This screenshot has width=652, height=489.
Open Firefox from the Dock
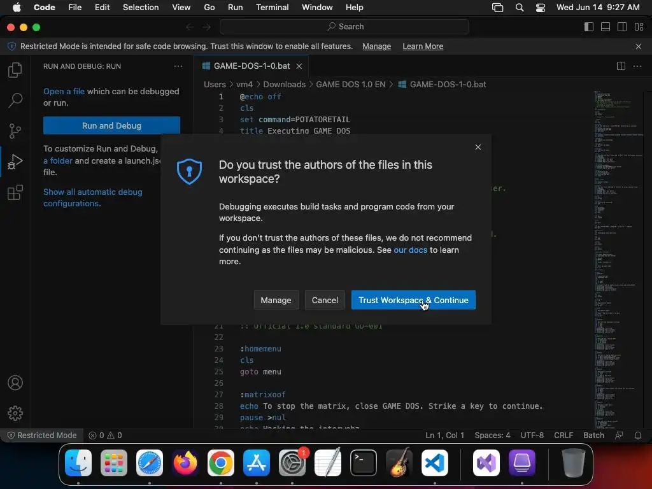pyautogui.click(x=185, y=463)
